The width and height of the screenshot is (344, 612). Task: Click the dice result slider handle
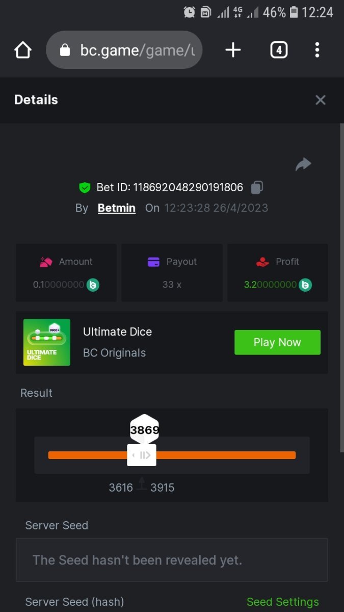click(x=142, y=455)
